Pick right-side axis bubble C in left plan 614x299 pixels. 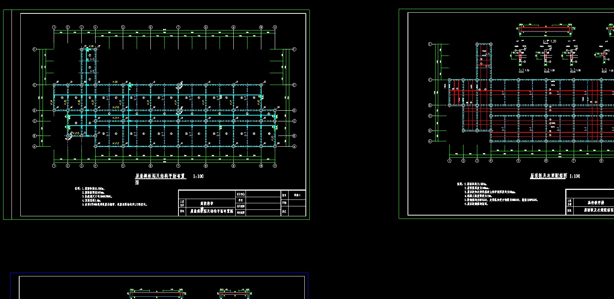[x=294, y=121]
